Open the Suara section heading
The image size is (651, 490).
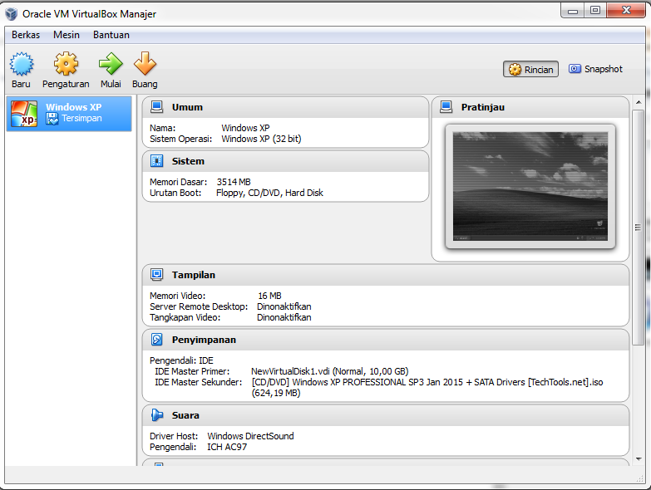point(185,415)
